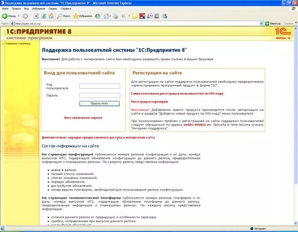The width and height of the screenshot is (298, 232).
Task: Open the Регистрация партнеров link
Action: tap(149, 102)
